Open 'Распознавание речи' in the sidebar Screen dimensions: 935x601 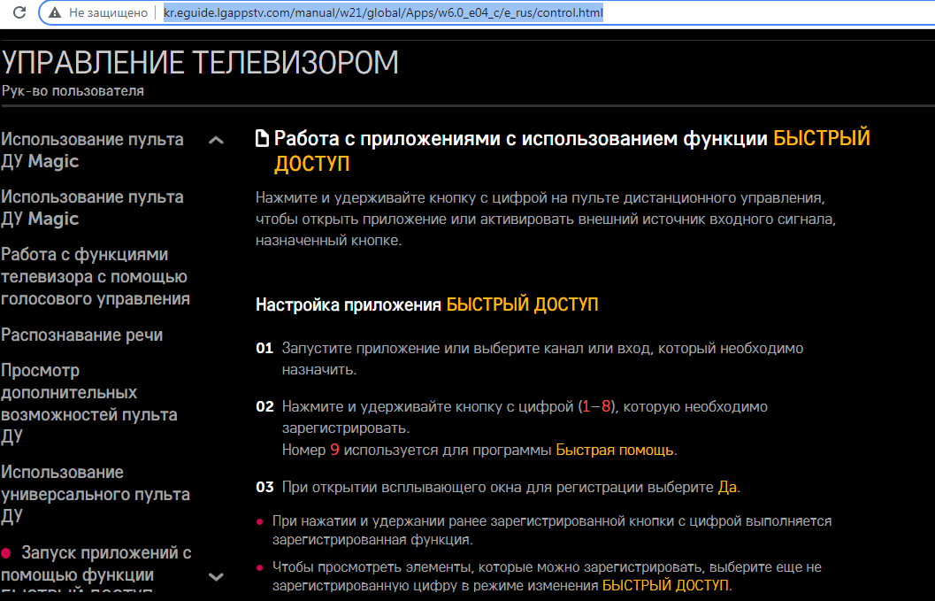pos(81,335)
